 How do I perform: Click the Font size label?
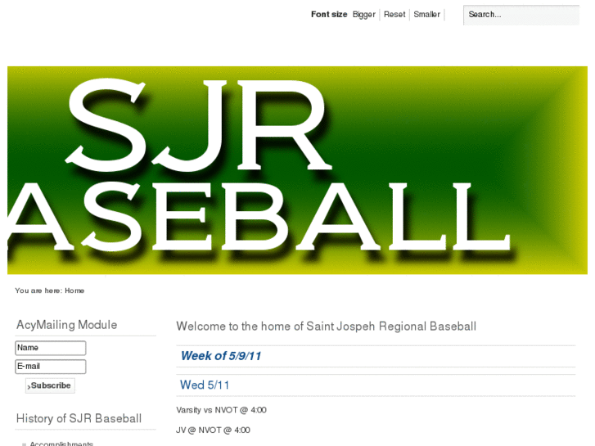[329, 15]
